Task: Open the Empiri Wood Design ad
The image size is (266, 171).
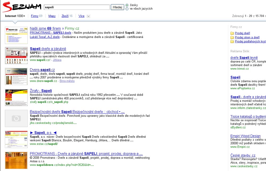Action: click(246, 136)
